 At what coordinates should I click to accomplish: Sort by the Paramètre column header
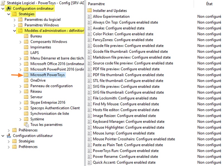139,4
